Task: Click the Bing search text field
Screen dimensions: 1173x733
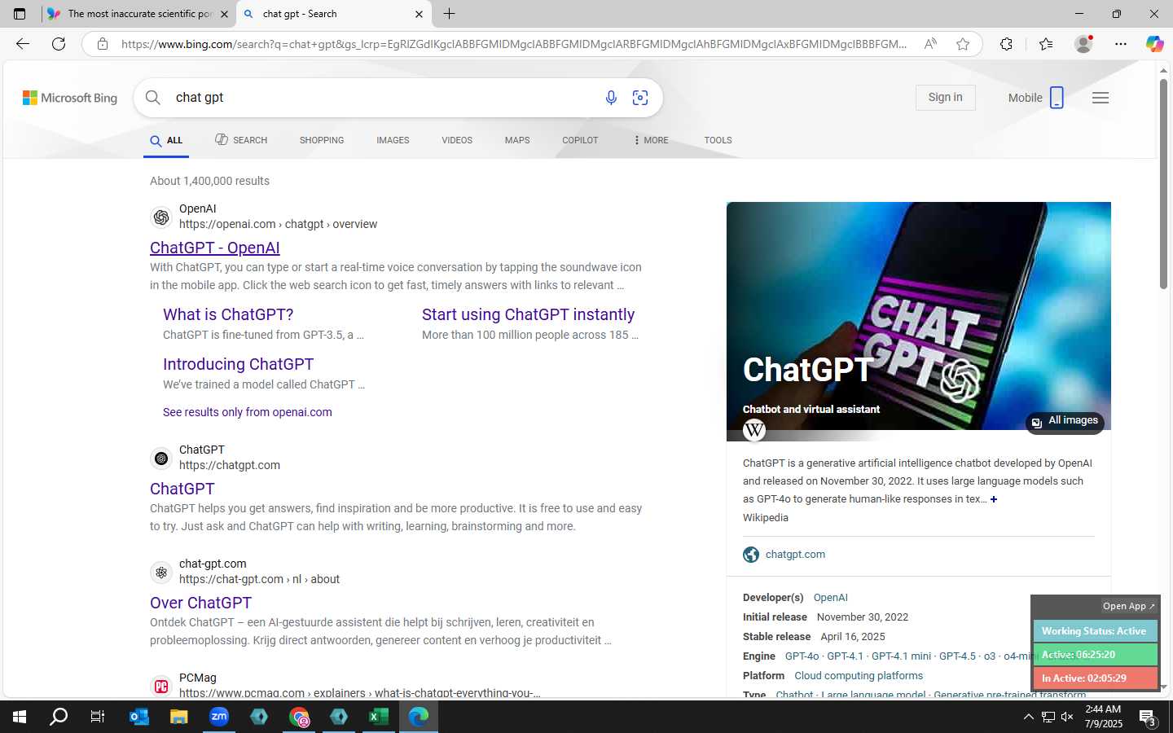Action: [x=383, y=98]
